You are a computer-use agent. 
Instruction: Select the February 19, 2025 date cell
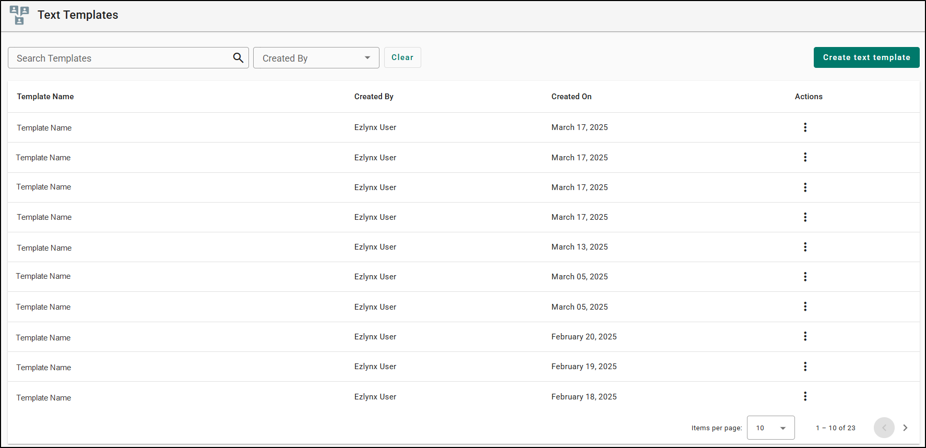click(x=584, y=367)
